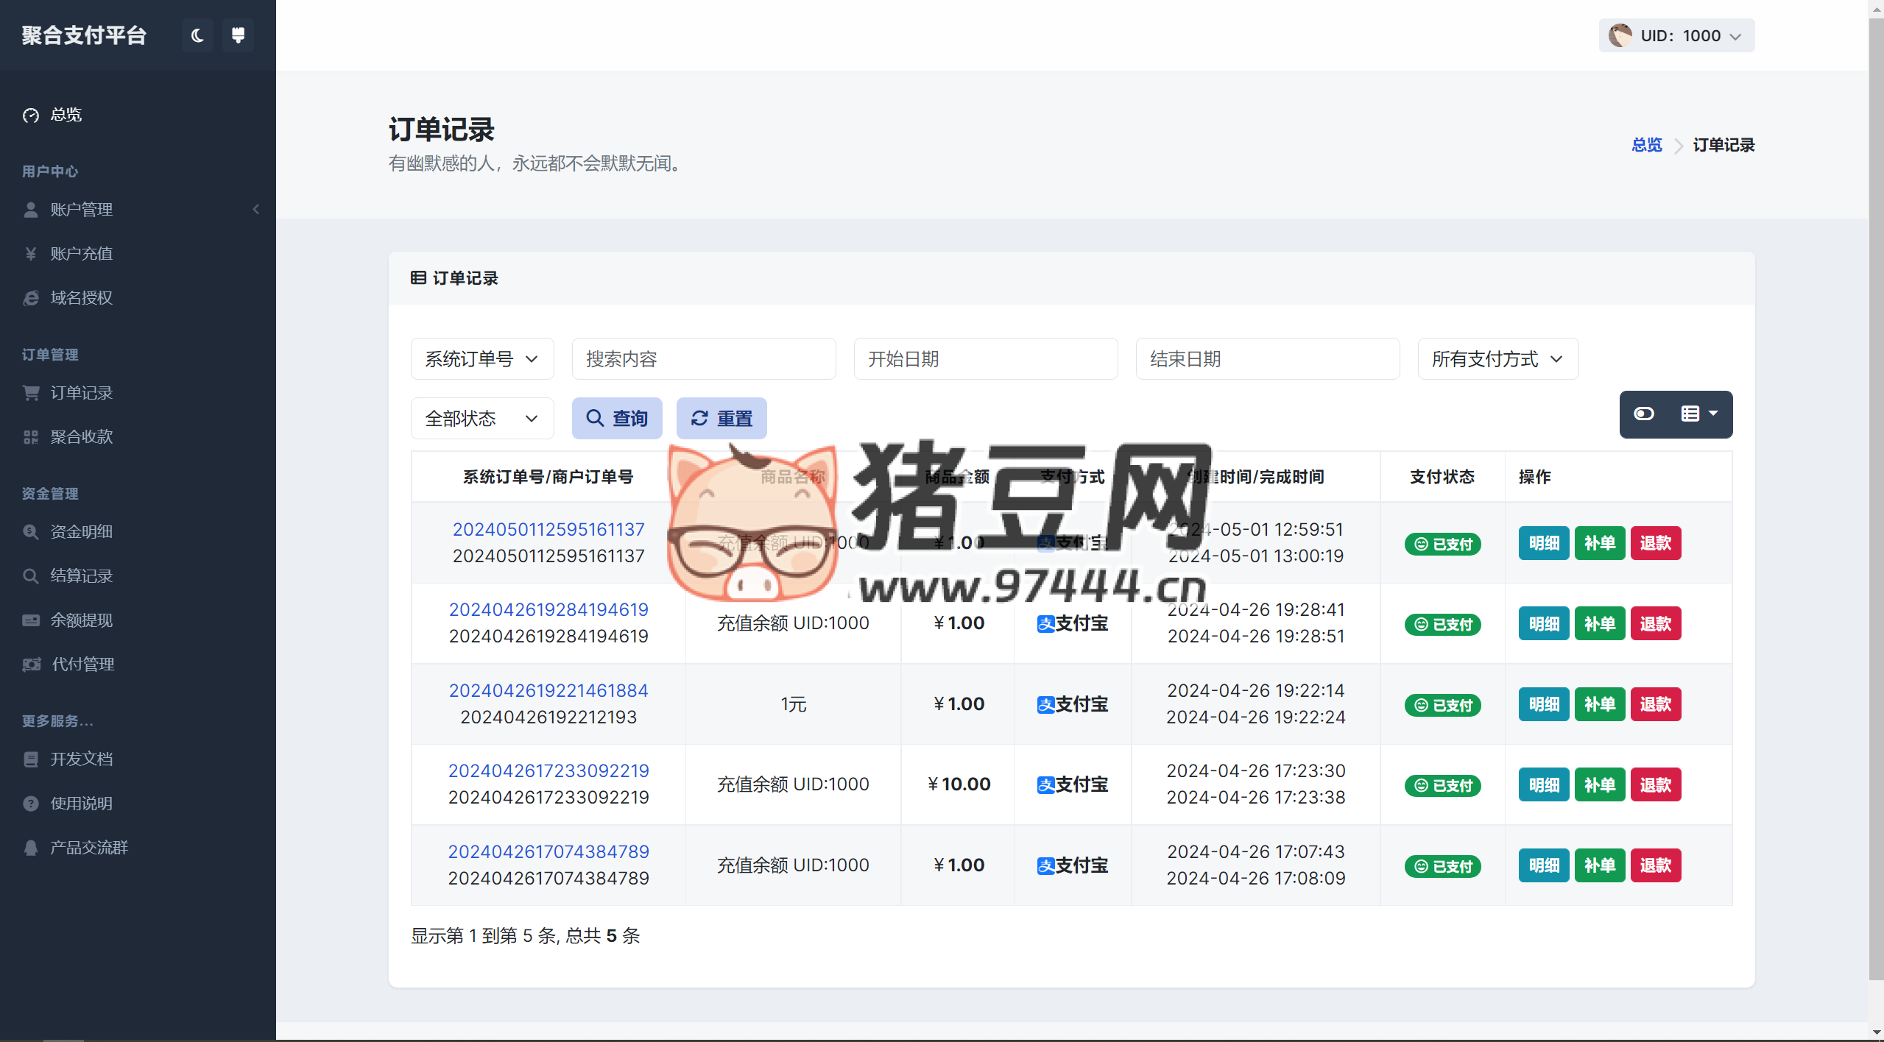
Task: Click 退款 for order 2024042619284194619
Action: pyautogui.click(x=1656, y=624)
